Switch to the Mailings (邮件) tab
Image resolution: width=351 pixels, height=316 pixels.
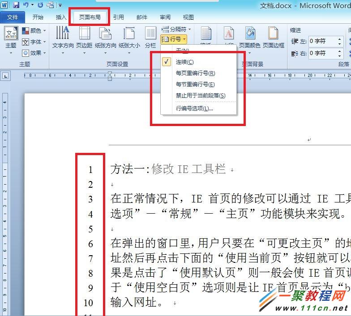141,17
